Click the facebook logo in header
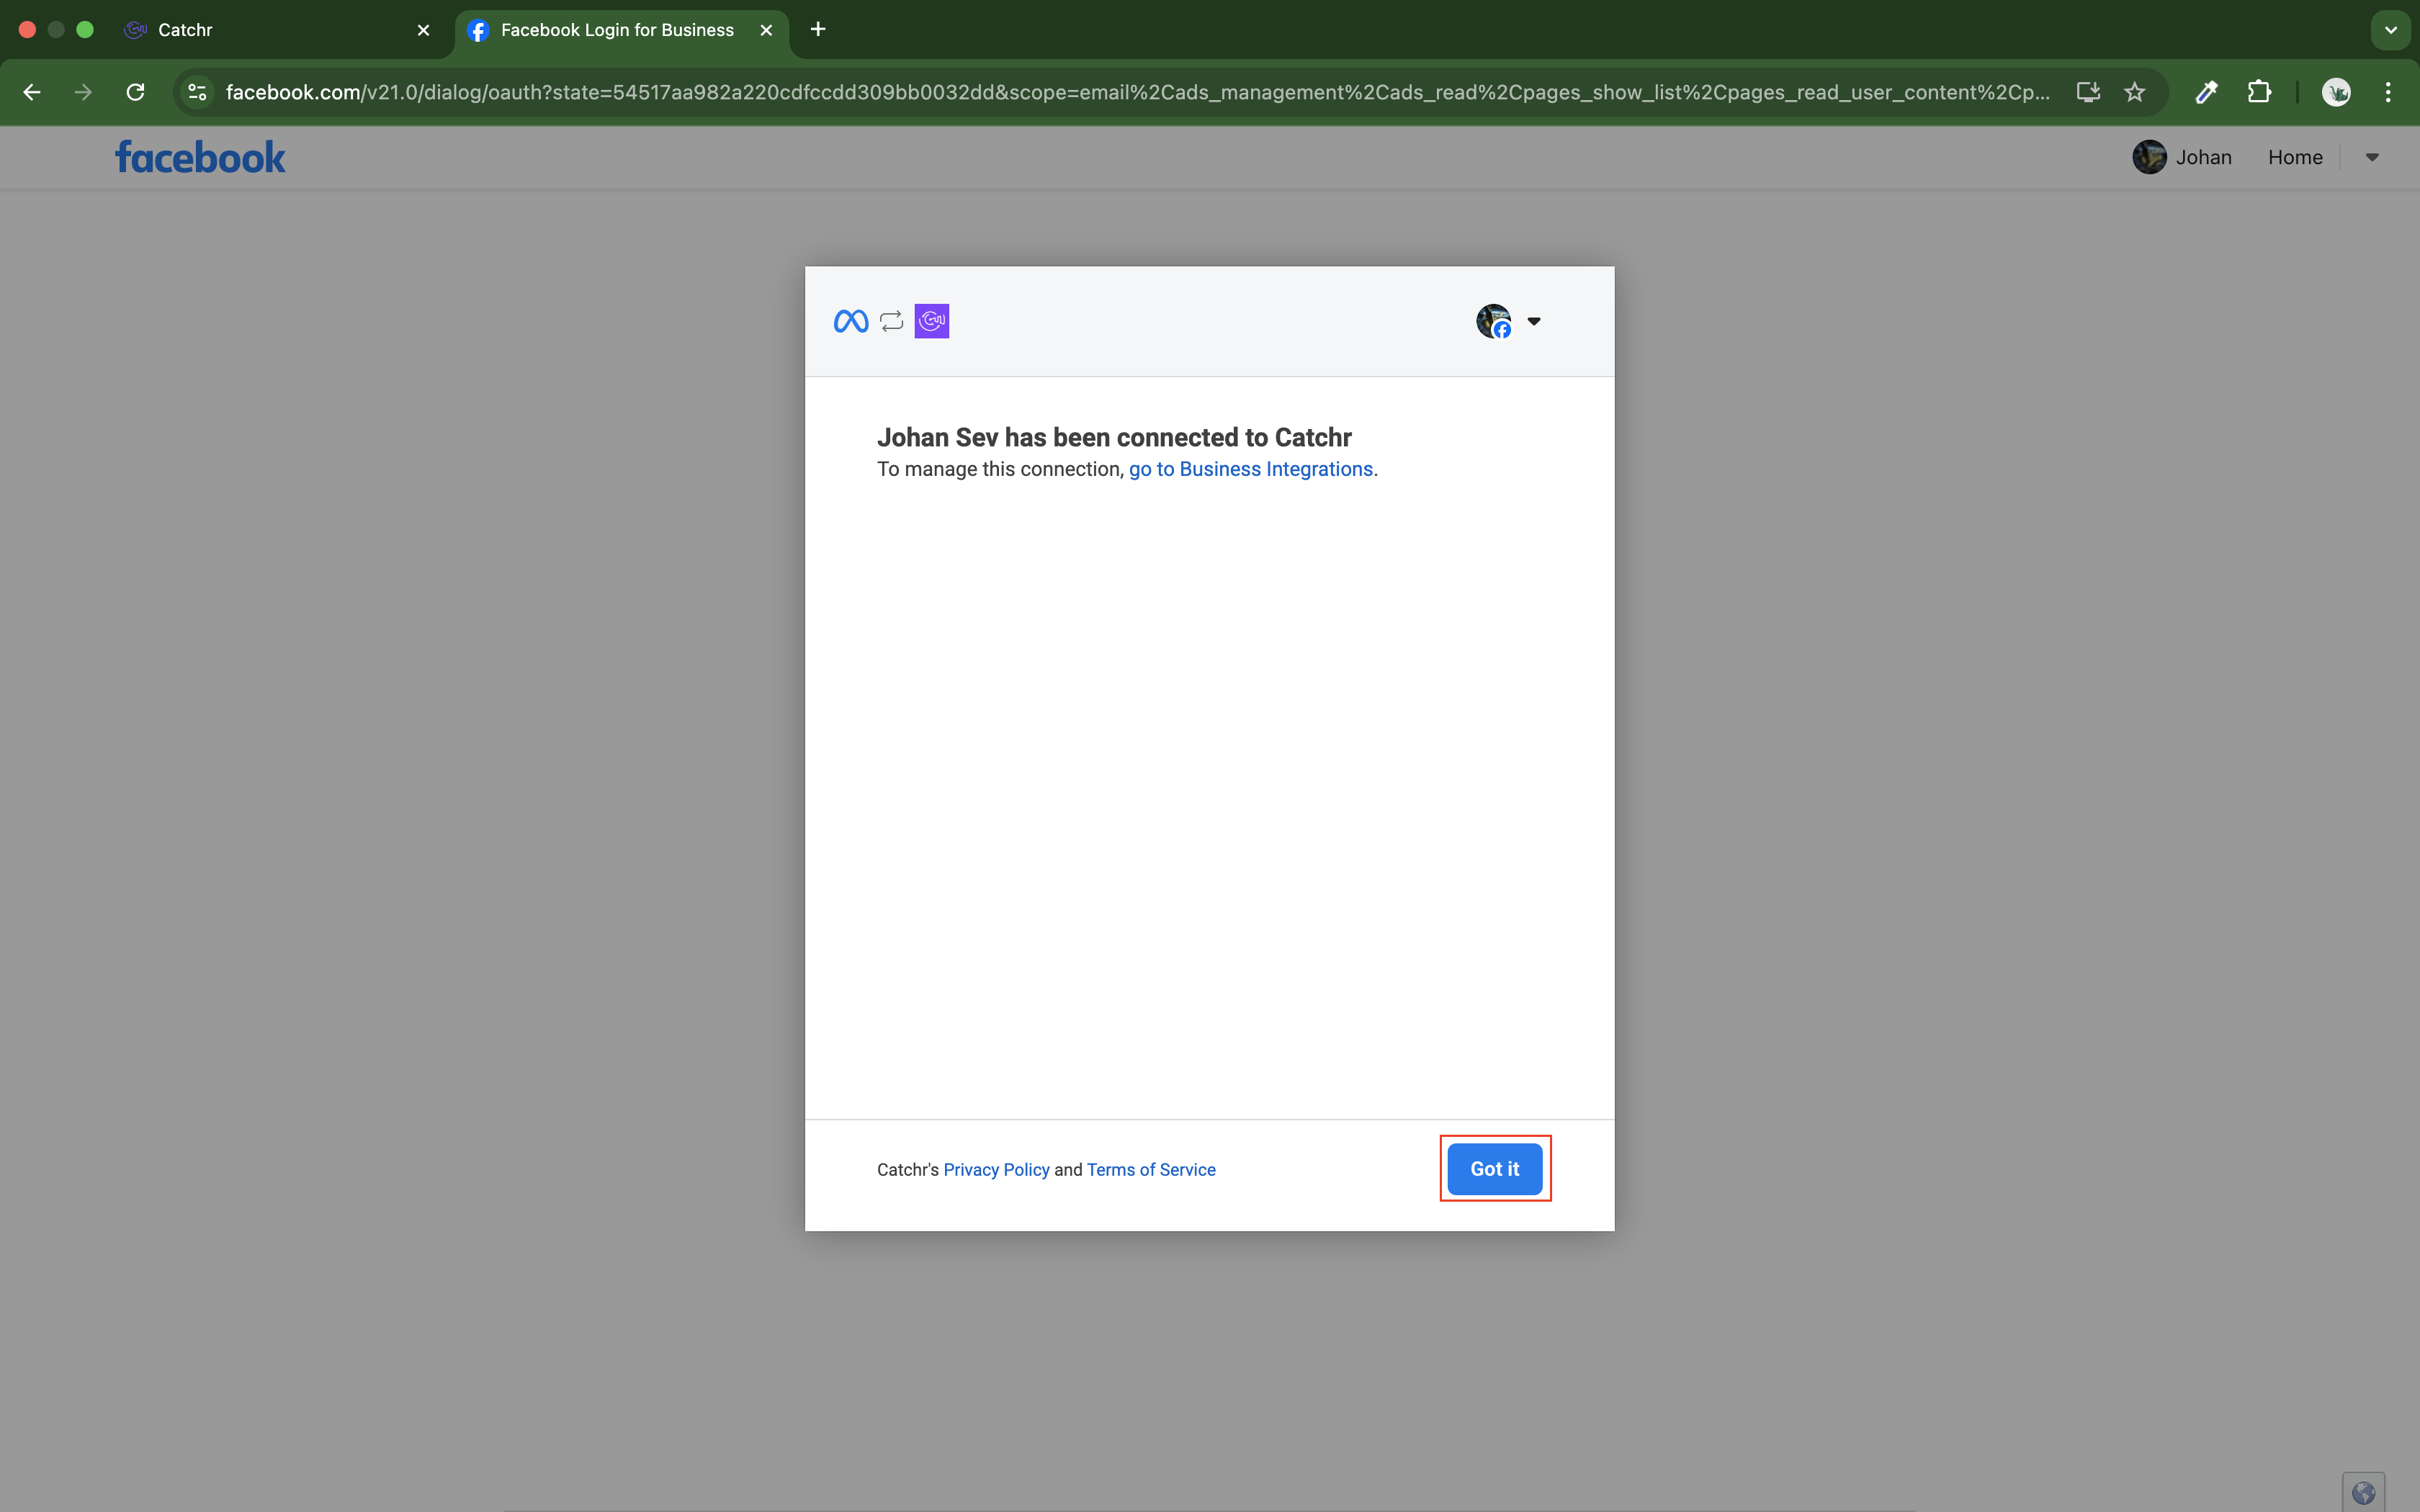2420x1512 pixels. pyautogui.click(x=200, y=157)
